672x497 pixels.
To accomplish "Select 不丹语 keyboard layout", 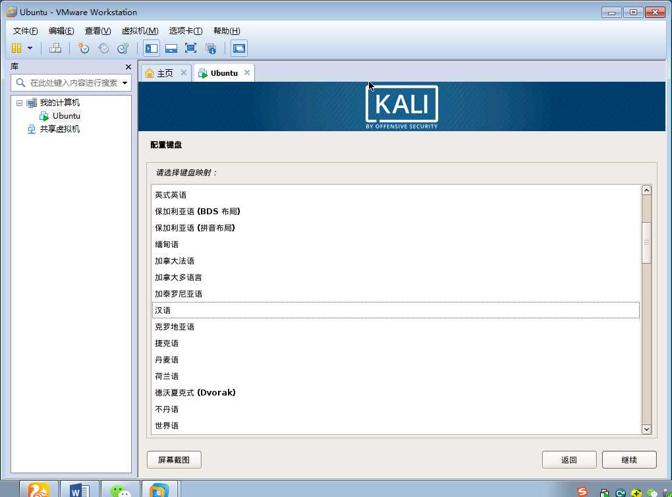I will tap(395, 409).
